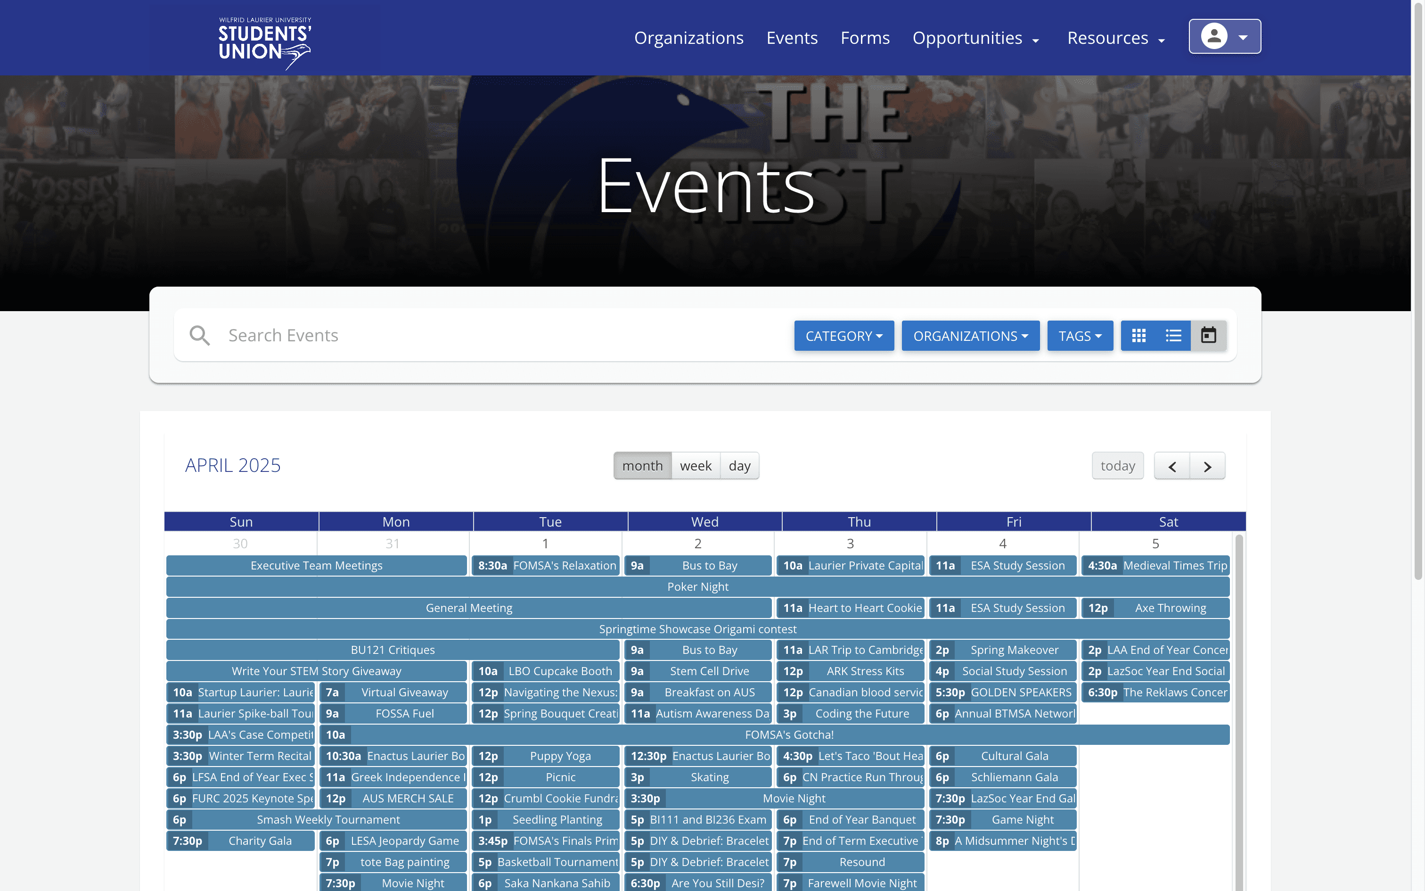Open the CATEGORY filter dropdown
This screenshot has width=1425, height=891.
(843, 336)
